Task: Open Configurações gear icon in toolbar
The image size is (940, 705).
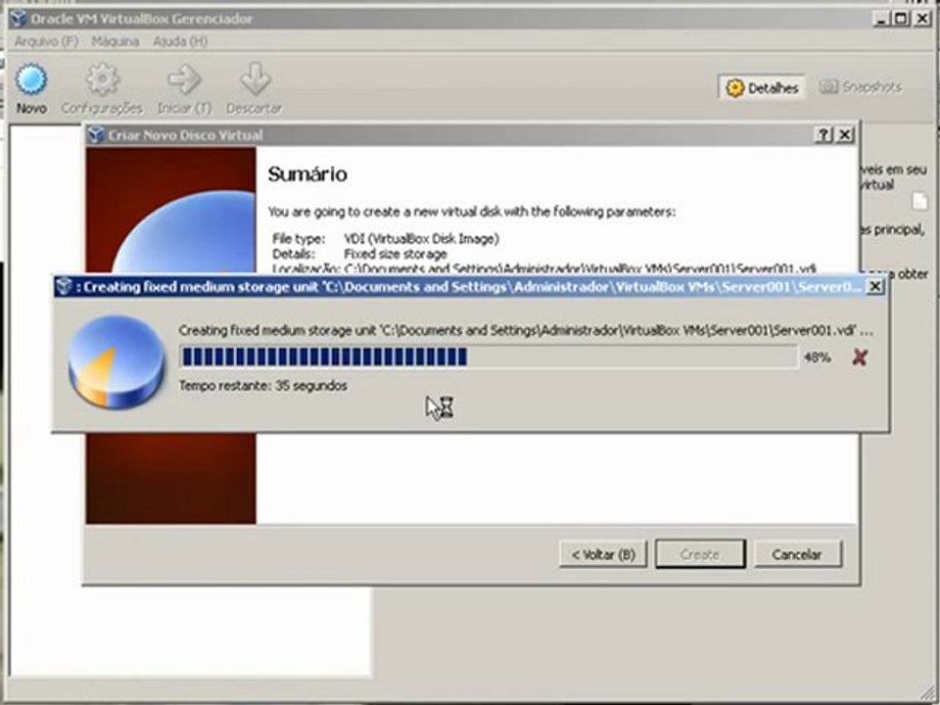Action: tap(103, 79)
